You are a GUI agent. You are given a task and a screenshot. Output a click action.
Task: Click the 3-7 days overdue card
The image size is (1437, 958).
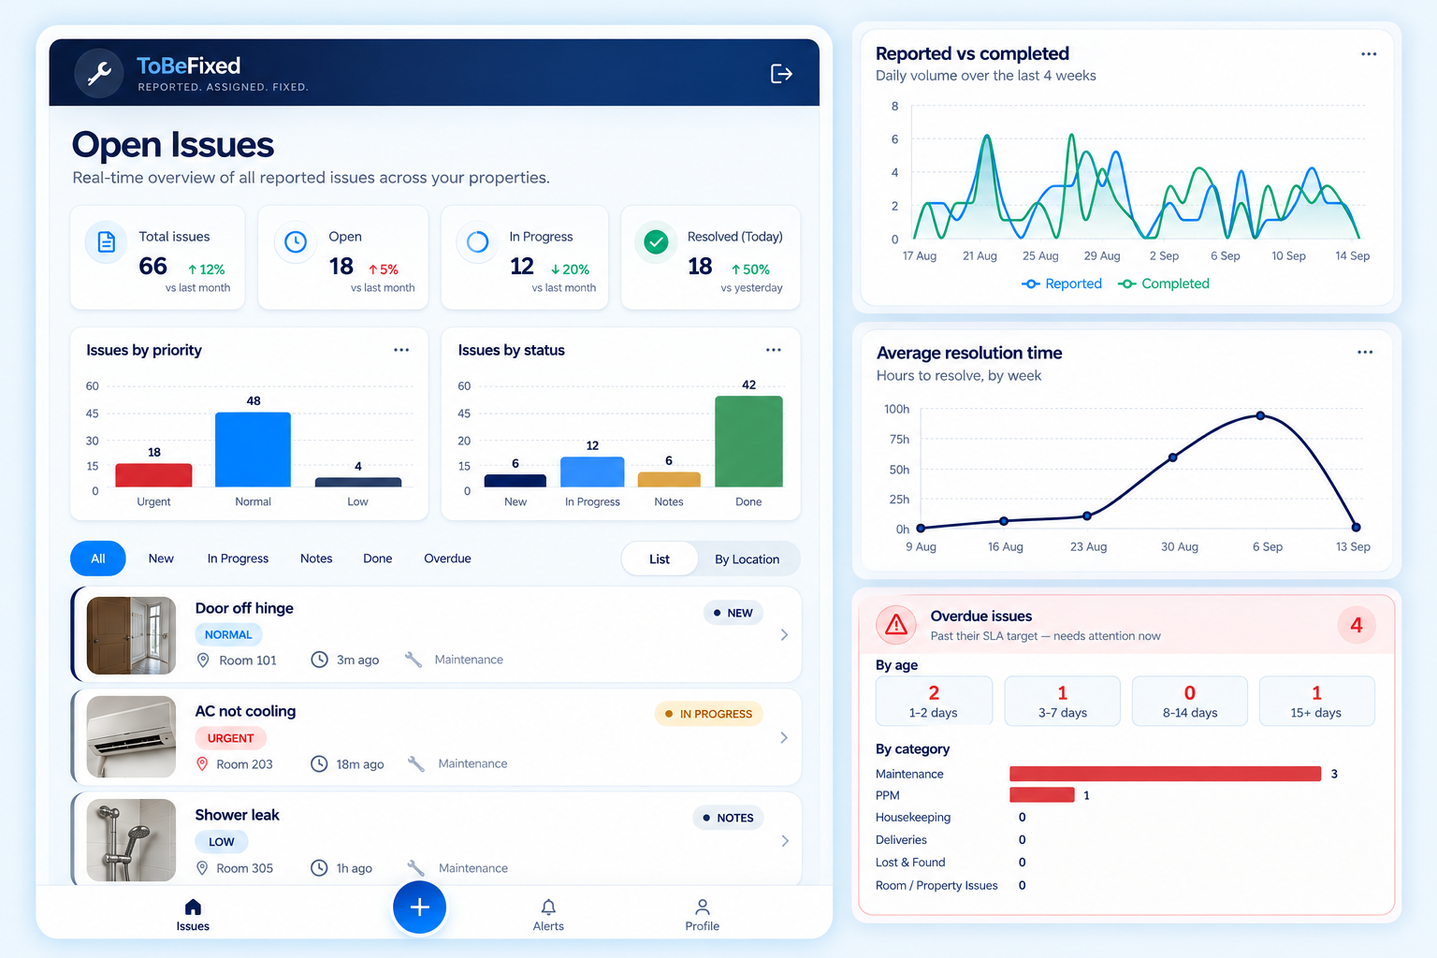pos(1062,701)
